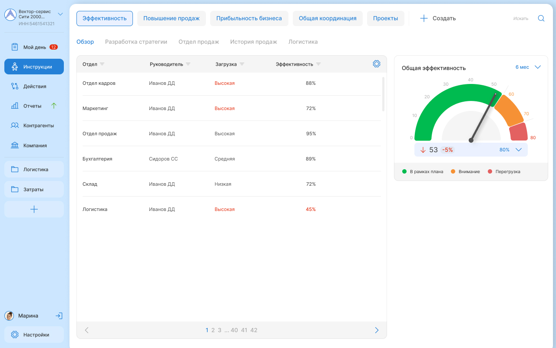The image size is (556, 348).
Task: Open the 6 мес period dropdown
Action: point(528,67)
